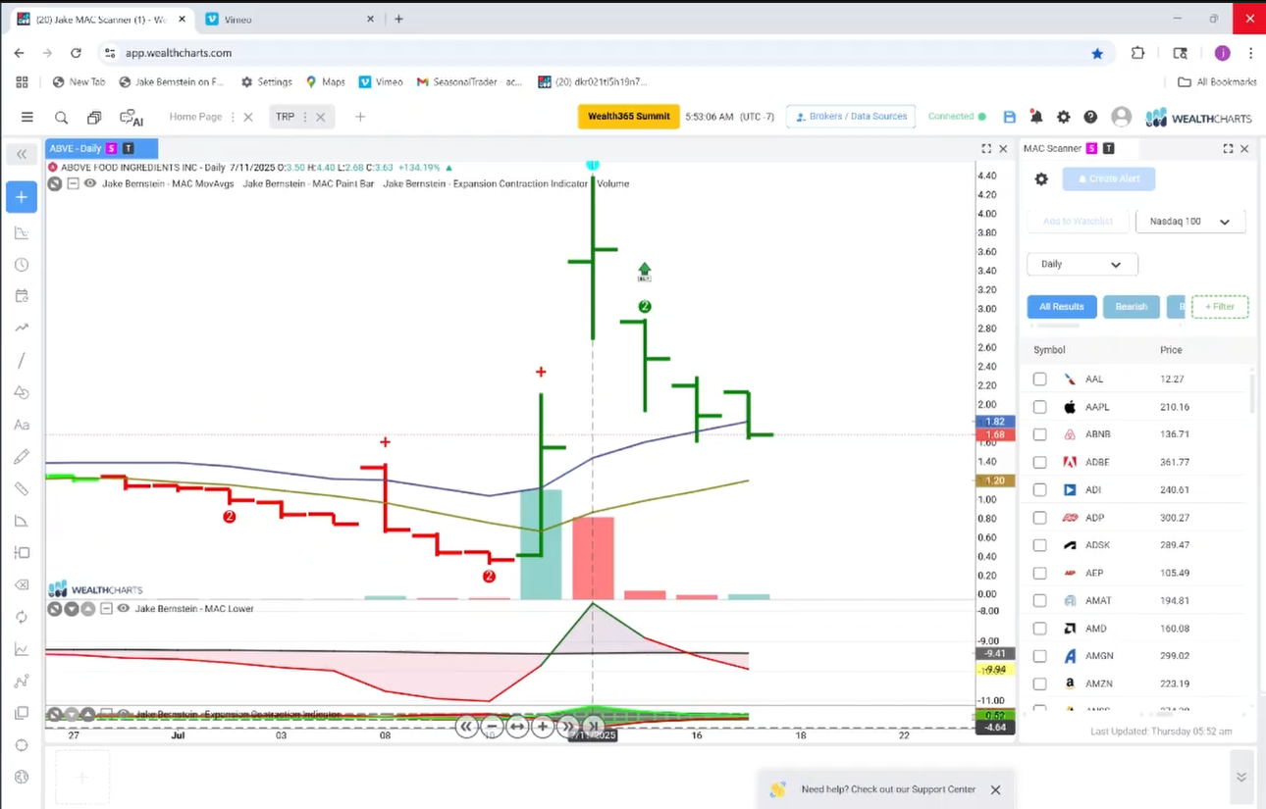
Task: Select the text annotation tool
Action: pos(22,425)
